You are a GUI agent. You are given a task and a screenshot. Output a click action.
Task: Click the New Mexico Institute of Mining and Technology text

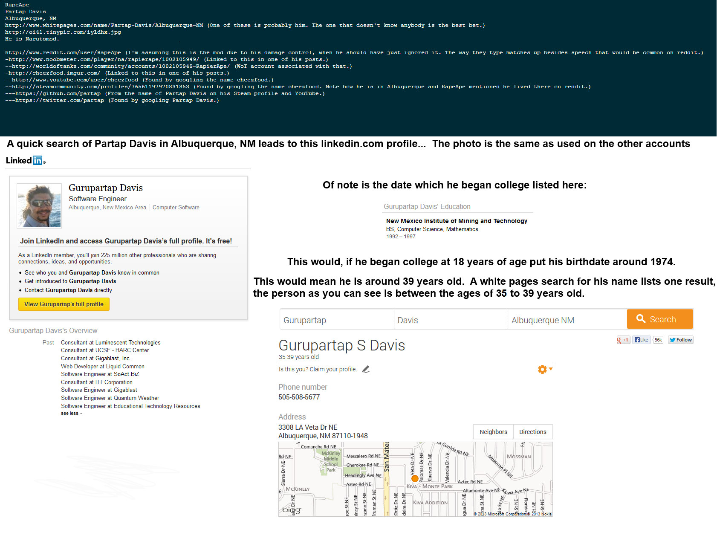click(x=457, y=221)
